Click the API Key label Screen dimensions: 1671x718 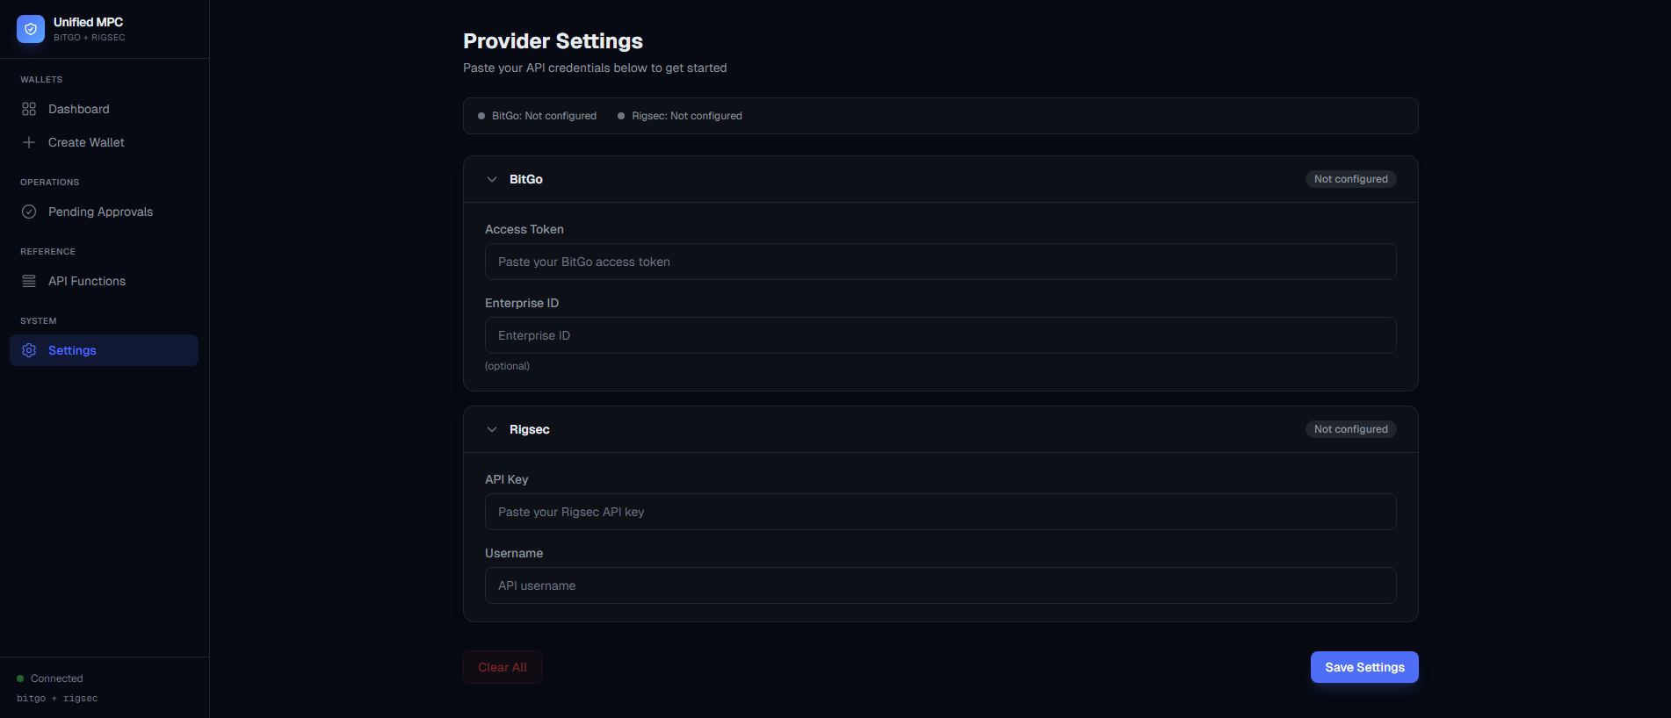point(507,479)
